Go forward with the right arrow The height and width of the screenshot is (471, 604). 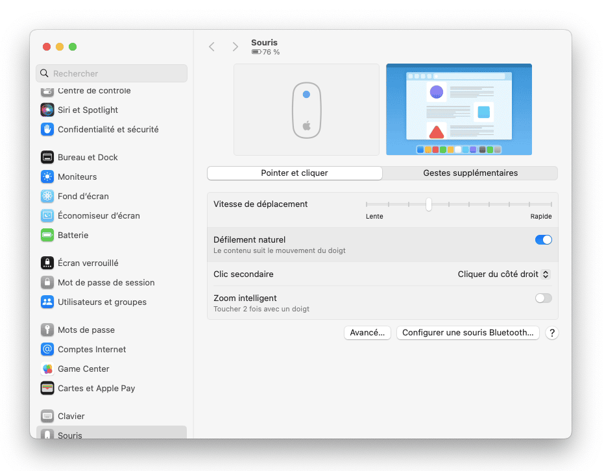[235, 47]
